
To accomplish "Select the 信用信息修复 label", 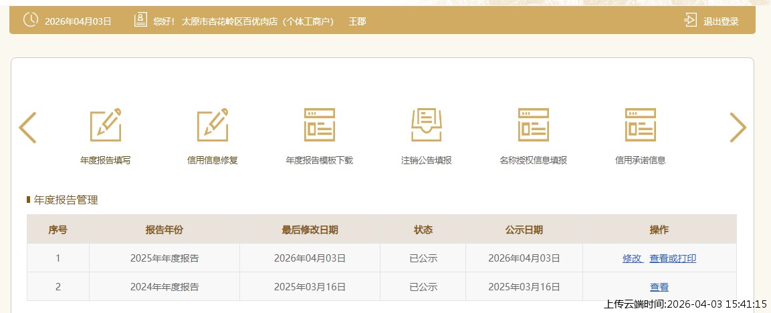I will tap(213, 160).
